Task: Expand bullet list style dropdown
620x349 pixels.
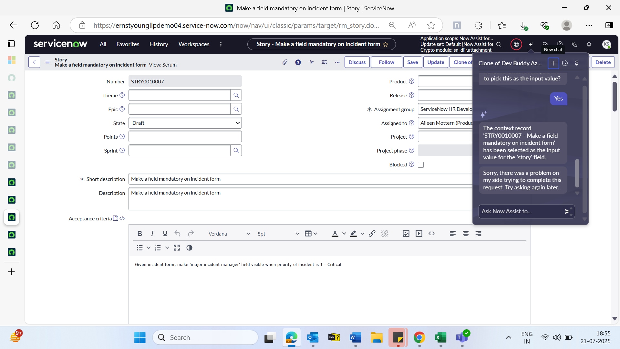Action: (149, 248)
